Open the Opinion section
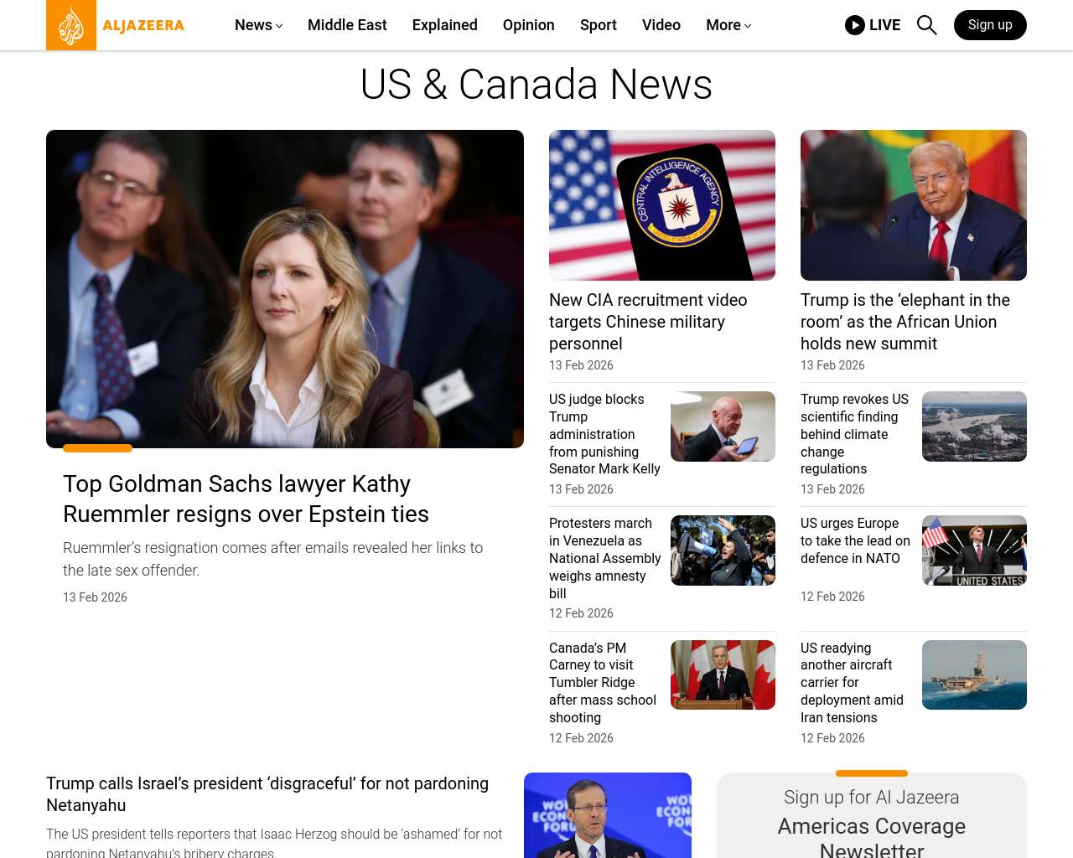 point(529,25)
